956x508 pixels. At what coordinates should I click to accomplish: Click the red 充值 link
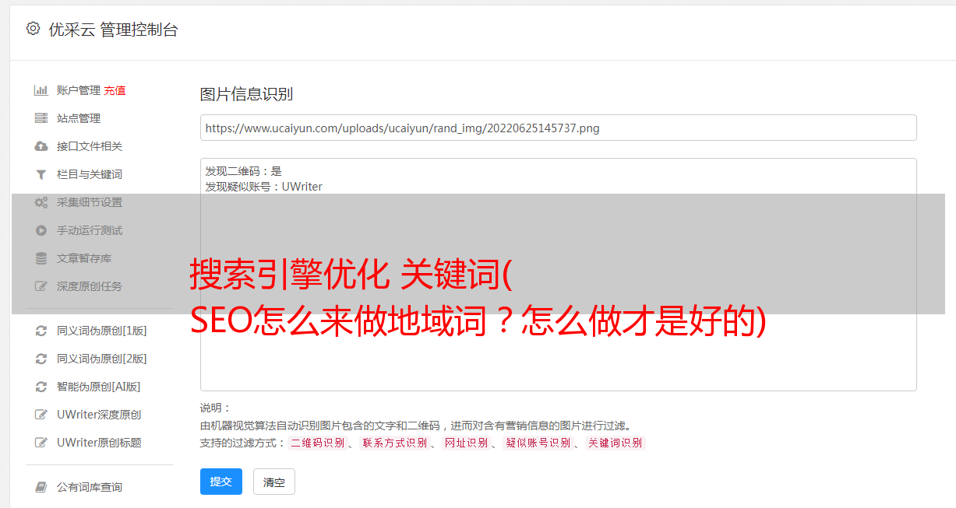point(115,90)
